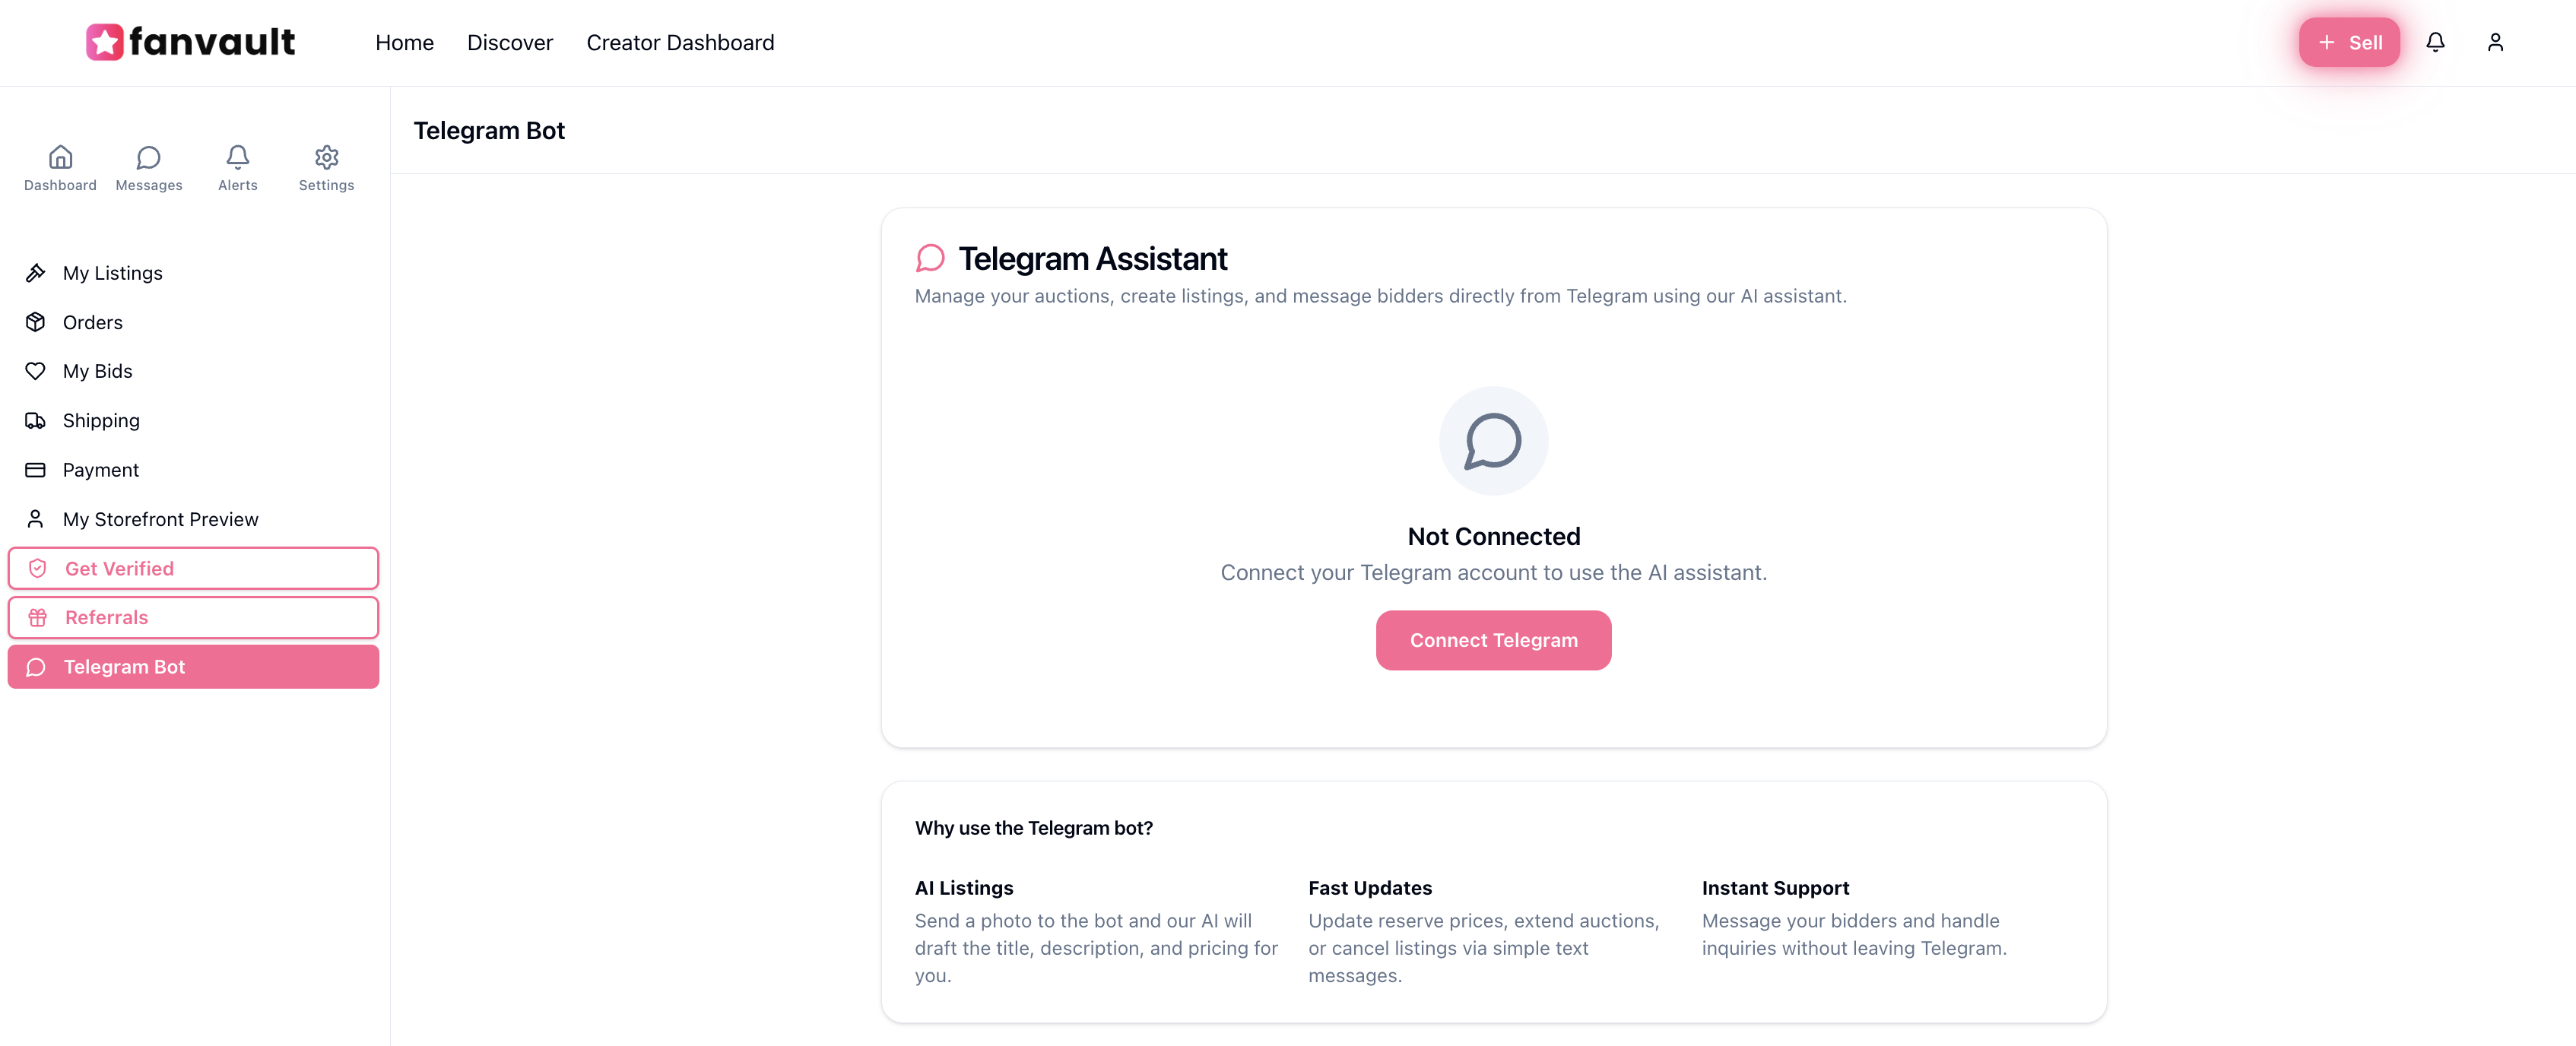The image size is (2576, 1046).
Task: Open My Storefront Preview
Action: click(160, 518)
